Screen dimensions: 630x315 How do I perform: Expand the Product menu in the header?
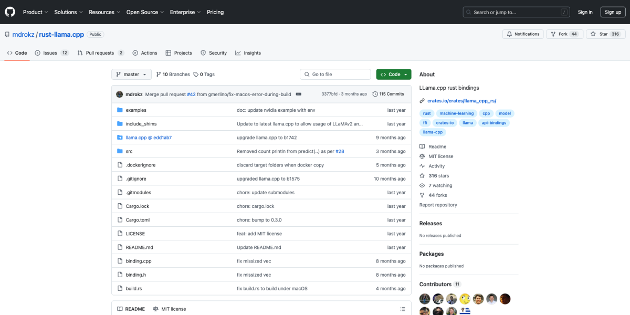[x=35, y=12]
